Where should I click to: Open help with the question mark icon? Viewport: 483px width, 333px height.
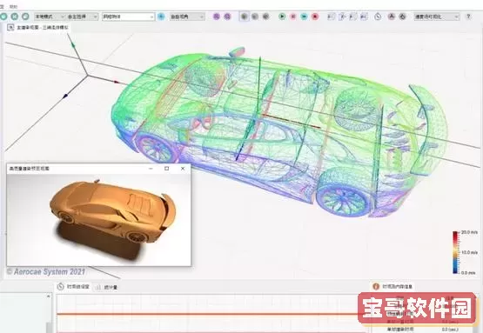468,17
